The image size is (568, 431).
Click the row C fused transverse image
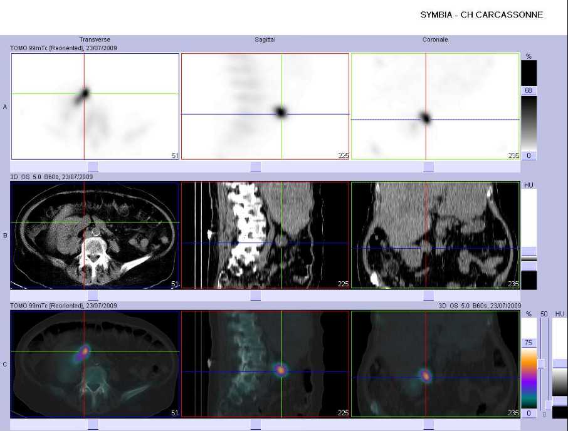95,364
